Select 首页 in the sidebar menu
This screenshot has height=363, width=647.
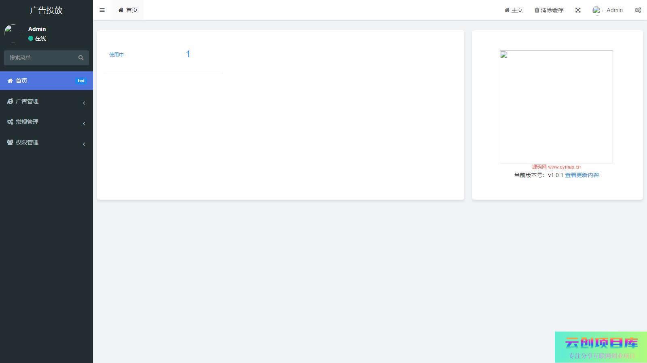(x=47, y=81)
